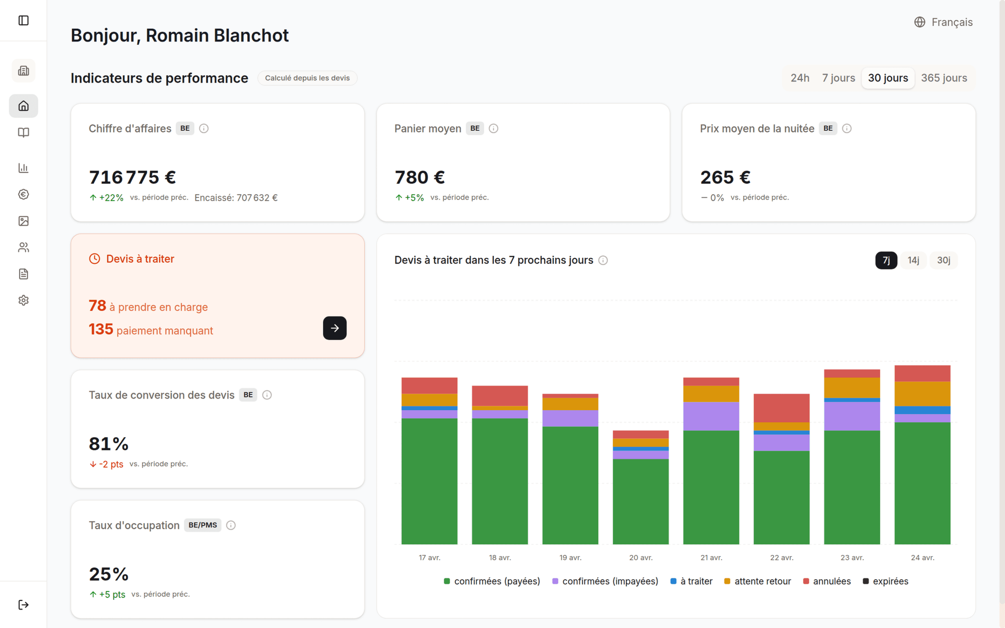Click the Encaissé: 707 632 € text
Screen dimensions: 1005x628
pyautogui.click(x=236, y=198)
